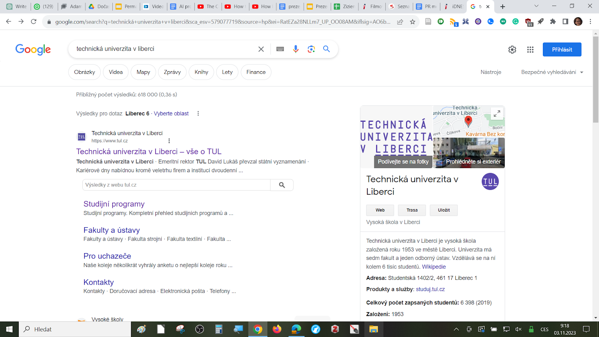Open the studuj.tul.cz link
This screenshot has width=599, height=337.
(430, 289)
